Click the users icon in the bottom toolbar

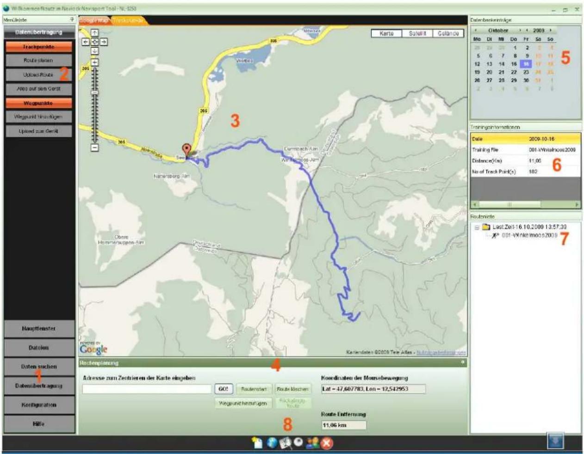coord(312,443)
